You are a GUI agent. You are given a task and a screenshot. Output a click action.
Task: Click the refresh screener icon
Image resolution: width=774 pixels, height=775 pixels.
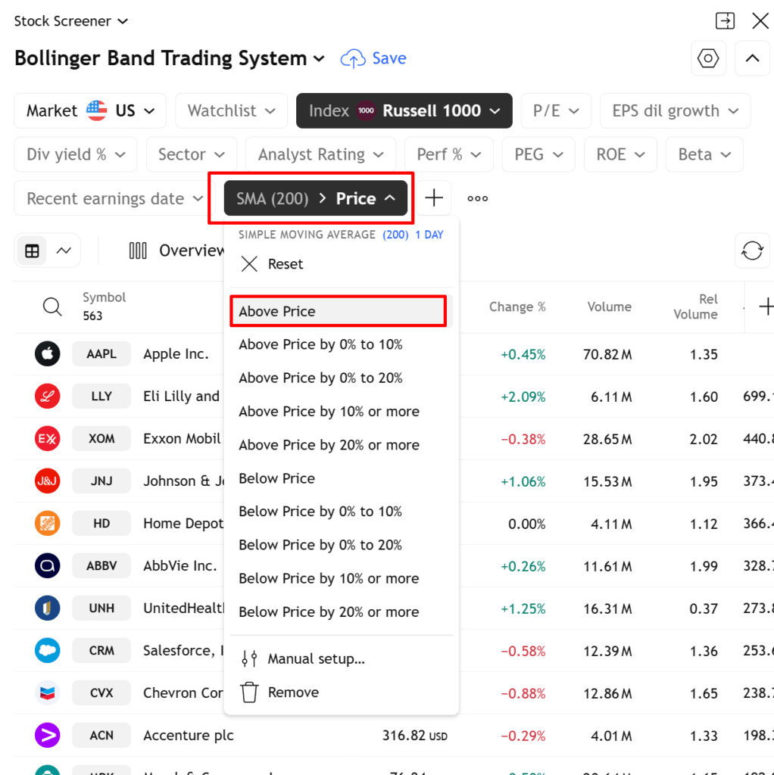752,251
